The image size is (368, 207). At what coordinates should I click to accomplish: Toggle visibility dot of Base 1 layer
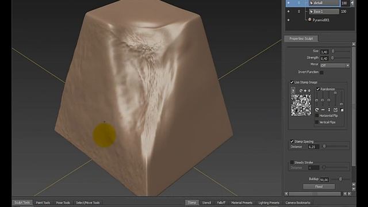(x=289, y=11)
